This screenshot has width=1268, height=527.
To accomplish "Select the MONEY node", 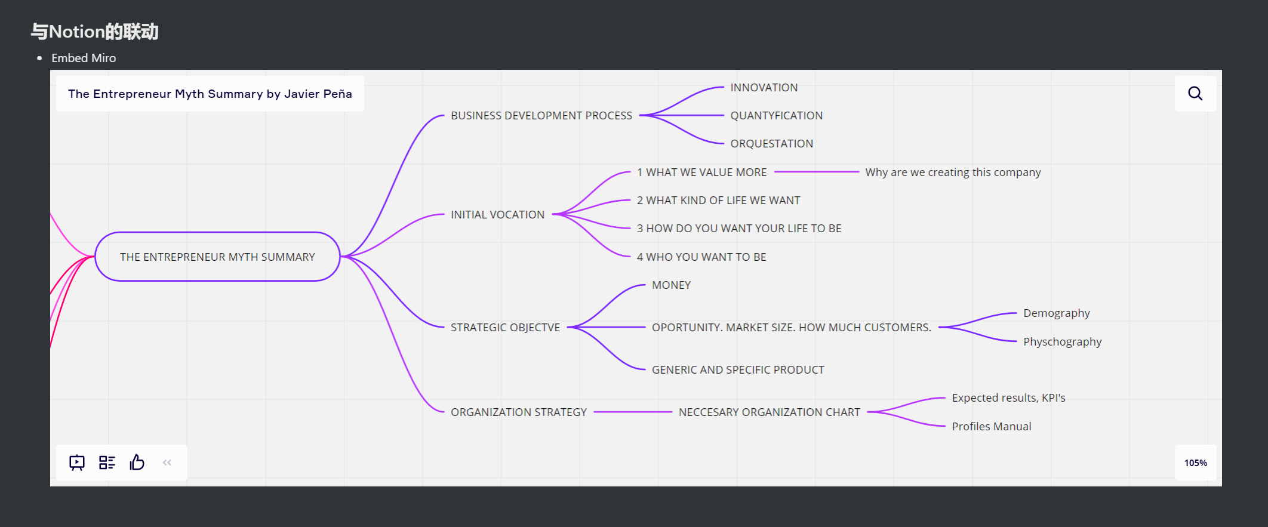I will [672, 285].
